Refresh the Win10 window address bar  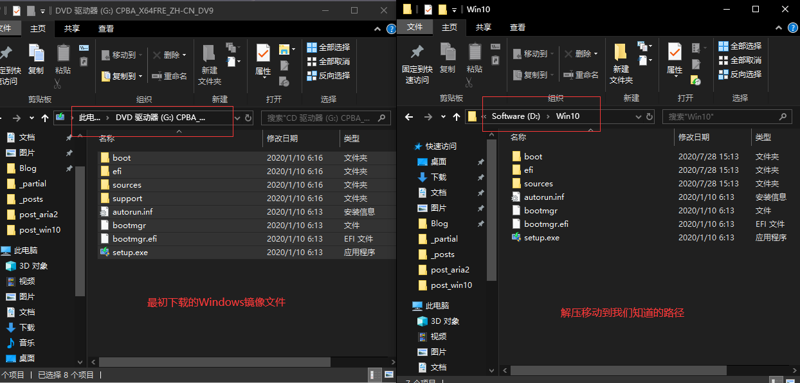650,116
